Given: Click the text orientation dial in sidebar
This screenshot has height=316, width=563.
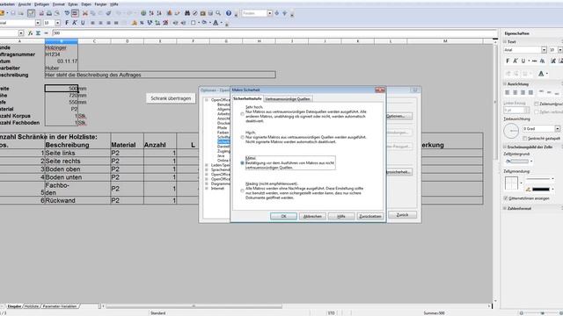Looking at the screenshot, I should tap(511, 131).
